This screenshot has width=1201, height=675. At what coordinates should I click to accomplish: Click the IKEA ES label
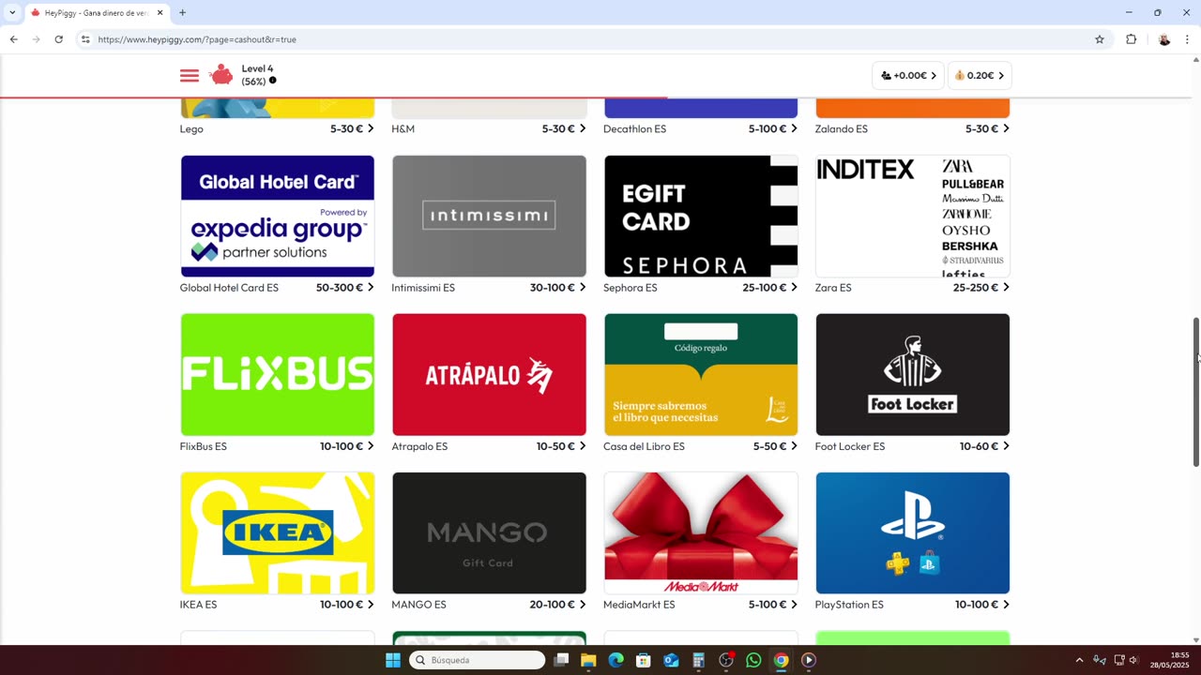coord(198,605)
